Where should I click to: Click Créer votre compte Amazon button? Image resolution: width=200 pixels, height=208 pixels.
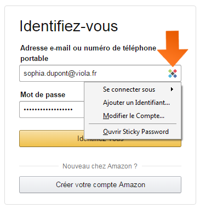(x=100, y=184)
